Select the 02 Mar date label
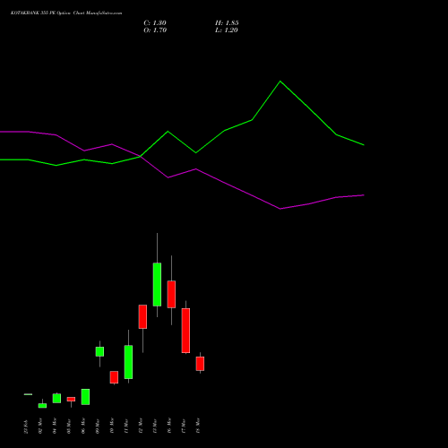The width and height of the screenshot is (448, 448). pyautogui.click(x=40, y=426)
